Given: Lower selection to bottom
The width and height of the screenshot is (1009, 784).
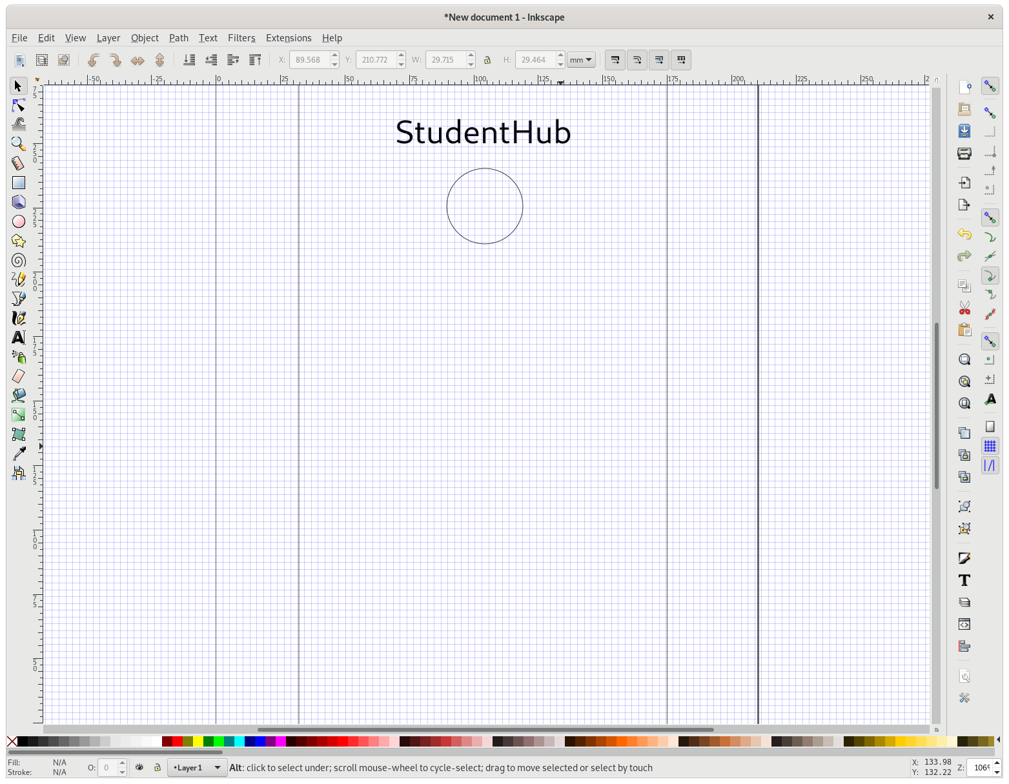Looking at the screenshot, I should click(189, 60).
